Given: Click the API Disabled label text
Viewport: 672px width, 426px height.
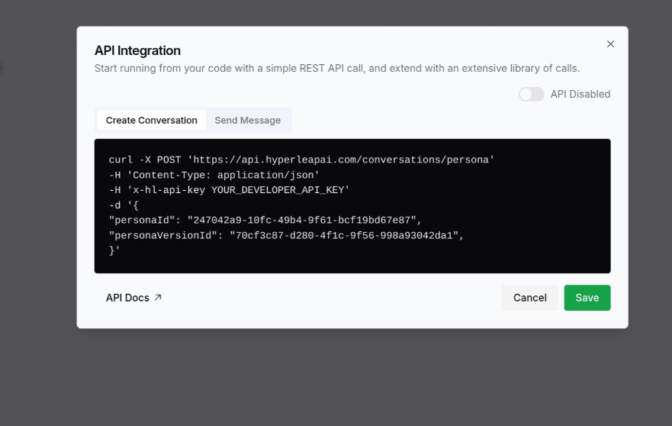Looking at the screenshot, I should (580, 94).
